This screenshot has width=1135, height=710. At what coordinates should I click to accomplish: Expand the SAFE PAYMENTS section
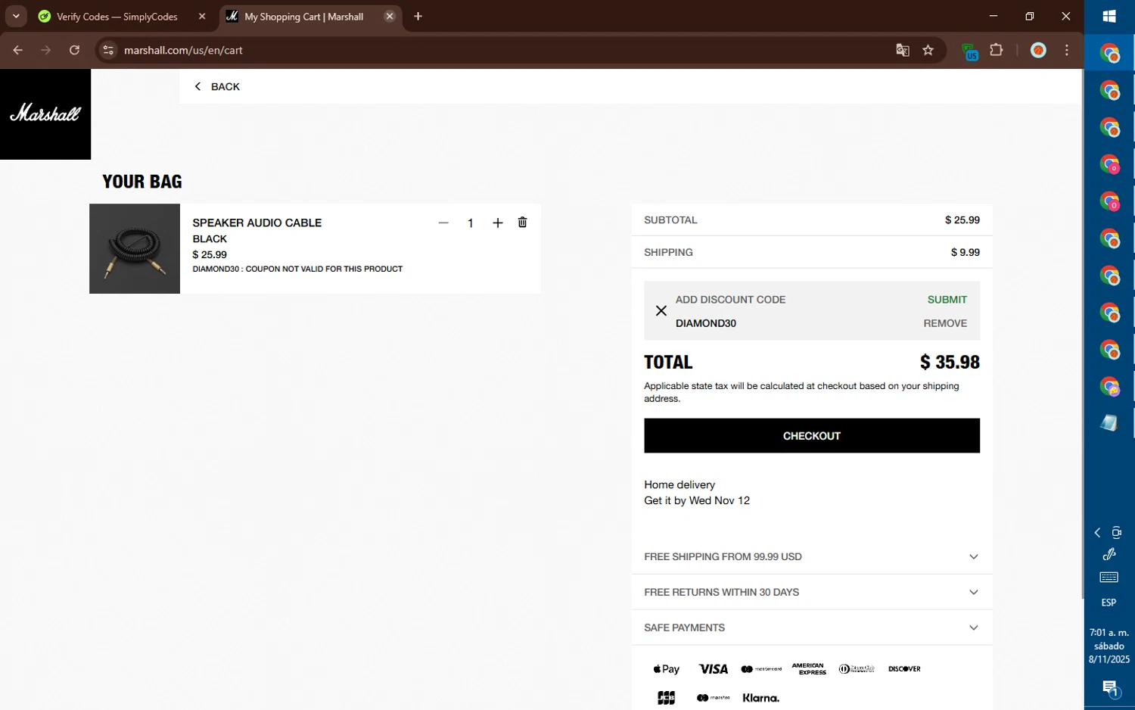coord(811,627)
